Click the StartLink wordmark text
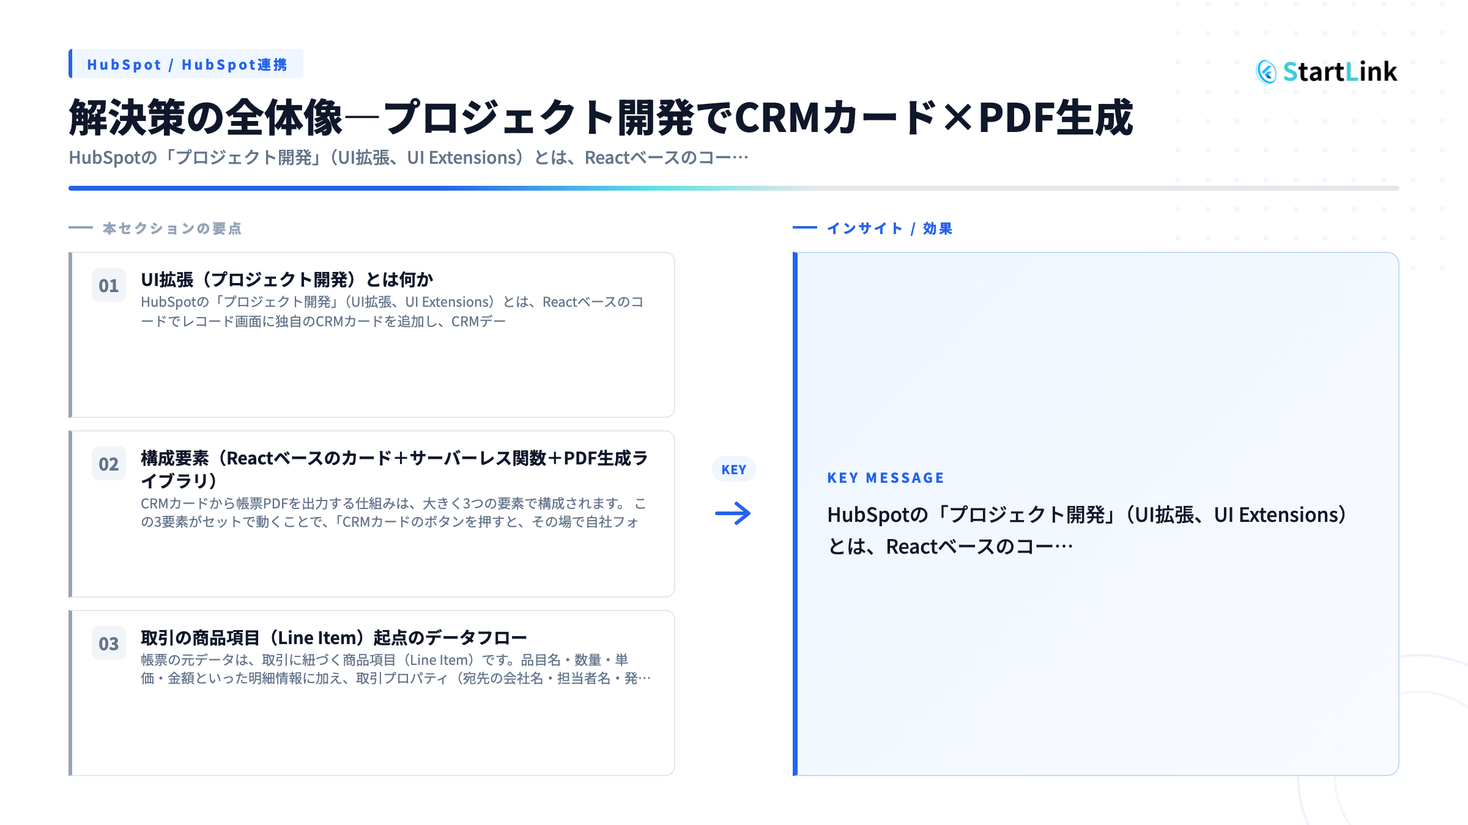Image resolution: width=1468 pixels, height=825 pixels. [x=1340, y=72]
